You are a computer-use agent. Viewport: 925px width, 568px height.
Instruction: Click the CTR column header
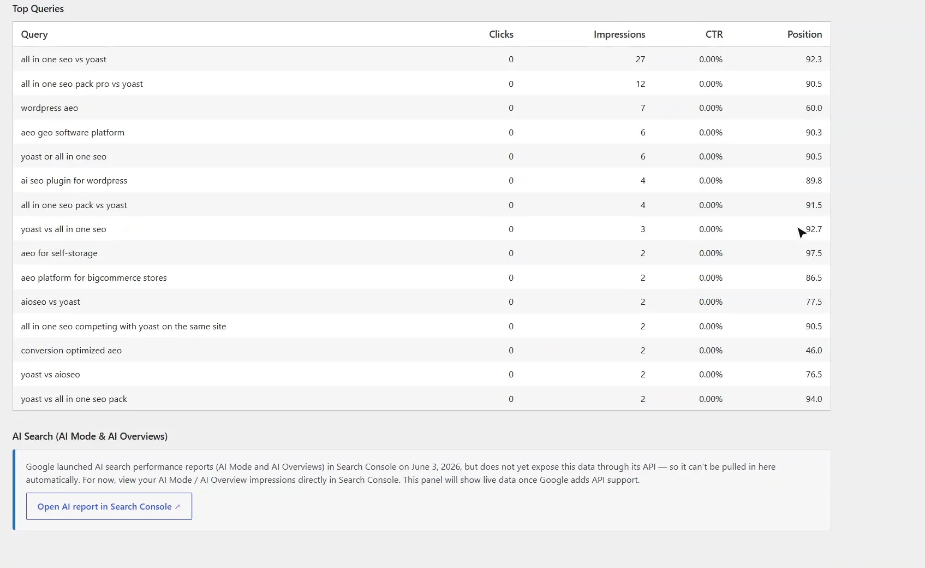coord(714,34)
